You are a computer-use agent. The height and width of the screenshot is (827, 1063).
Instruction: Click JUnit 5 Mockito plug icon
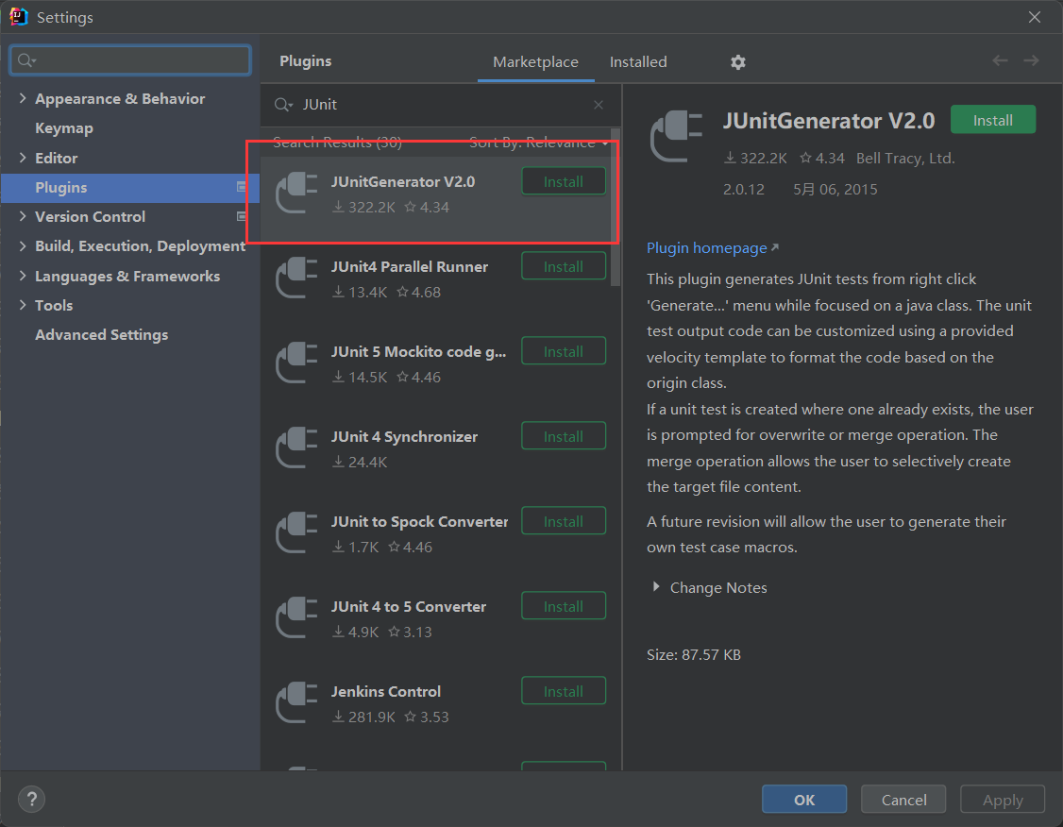point(297,363)
